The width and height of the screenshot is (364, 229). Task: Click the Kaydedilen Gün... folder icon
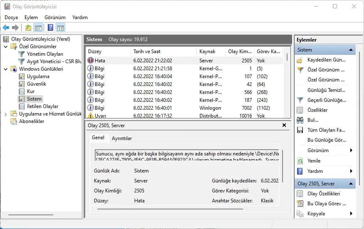(x=300, y=60)
